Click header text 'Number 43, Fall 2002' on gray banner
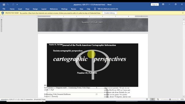Screen dimensions: 185x104 [92, 22]
